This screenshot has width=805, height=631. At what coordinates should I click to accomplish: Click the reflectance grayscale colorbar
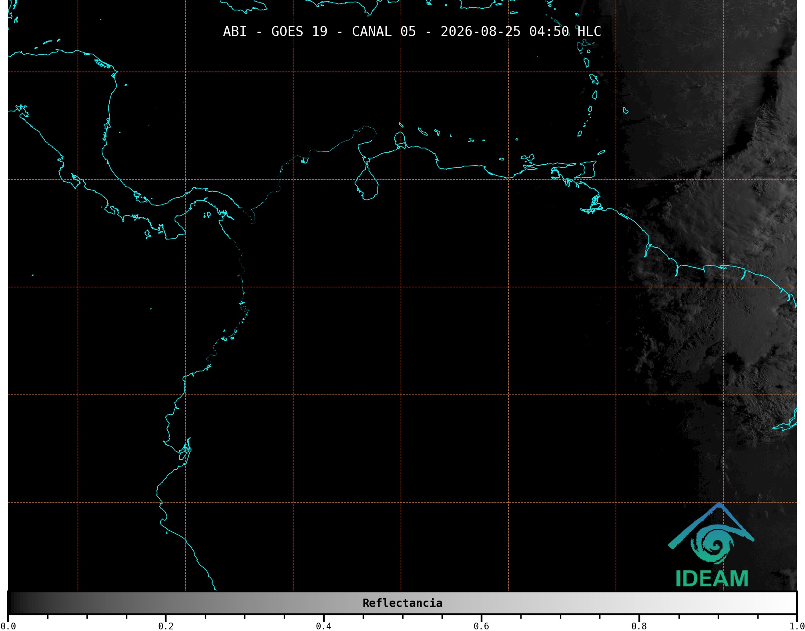[402, 603]
